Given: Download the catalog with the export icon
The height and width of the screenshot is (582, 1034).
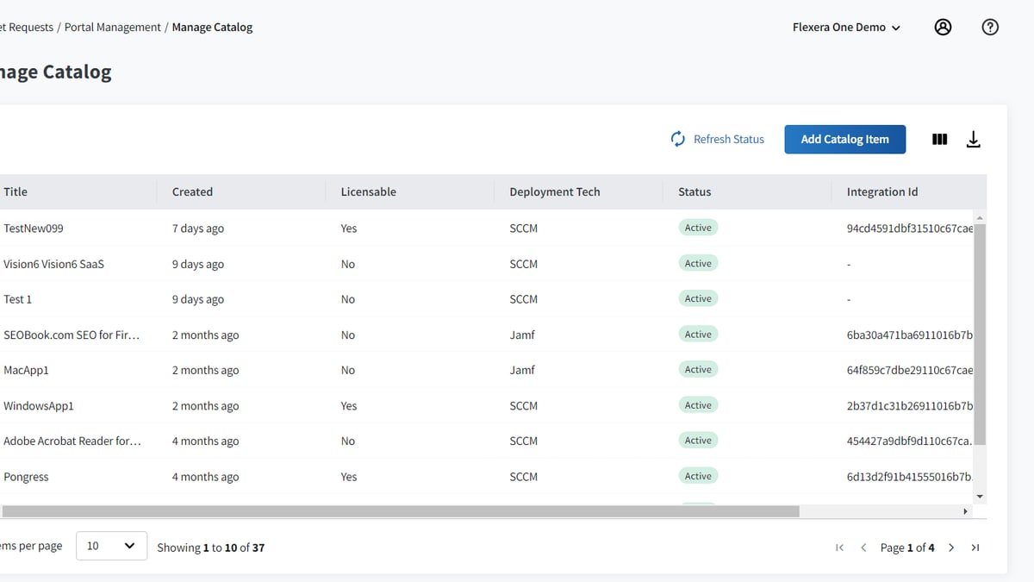Looking at the screenshot, I should [974, 139].
